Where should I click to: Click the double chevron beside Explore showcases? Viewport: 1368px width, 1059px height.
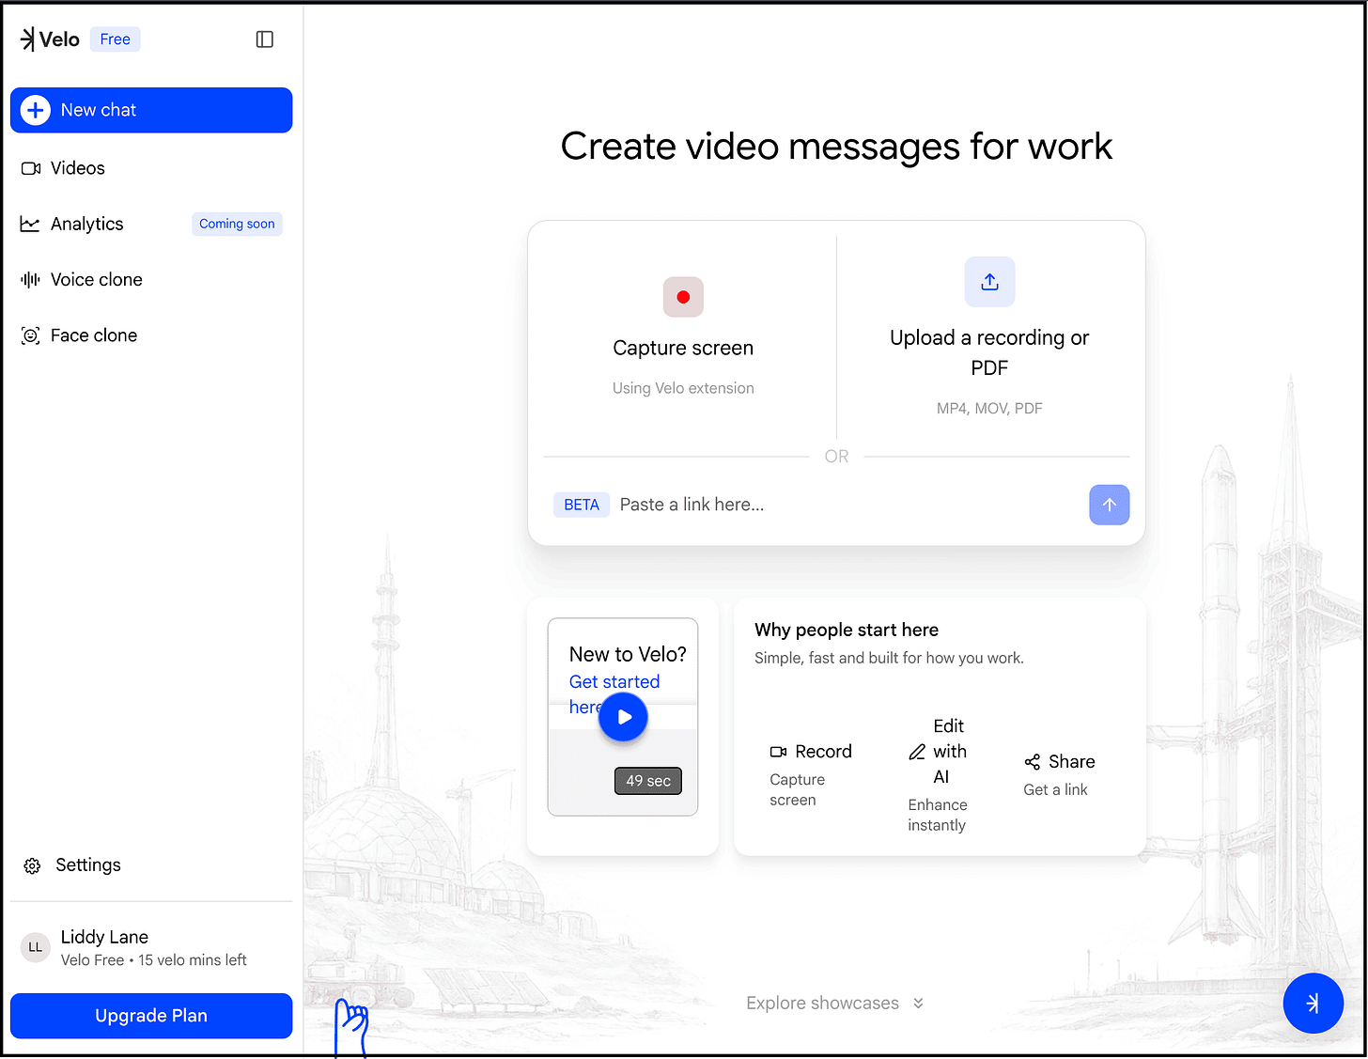918,1004
